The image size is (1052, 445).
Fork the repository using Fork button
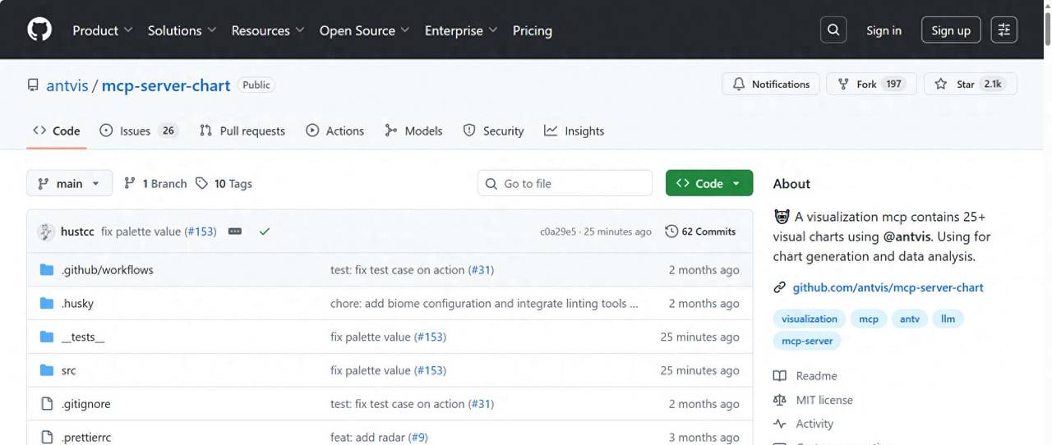pyautogui.click(x=870, y=85)
